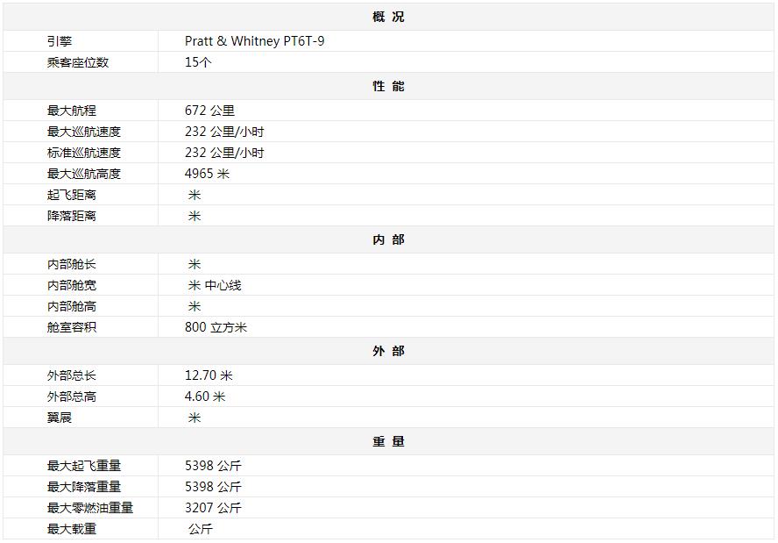This screenshot has height=543, width=778.
Task: Click the 最大起飞重量 row label
Action: [84, 466]
